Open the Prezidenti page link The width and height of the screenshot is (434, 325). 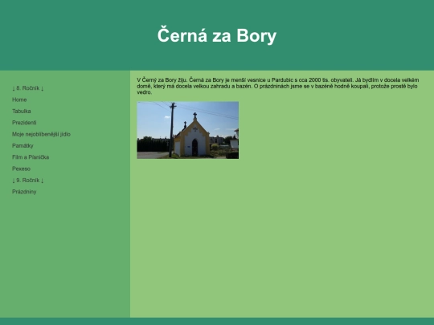[24, 123]
